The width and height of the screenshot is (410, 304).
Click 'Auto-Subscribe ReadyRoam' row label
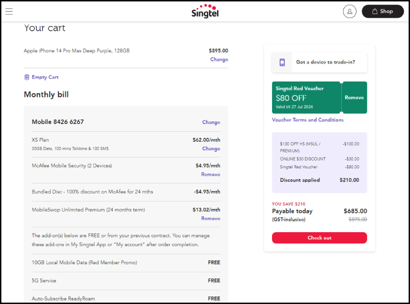(x=63, y=299)
